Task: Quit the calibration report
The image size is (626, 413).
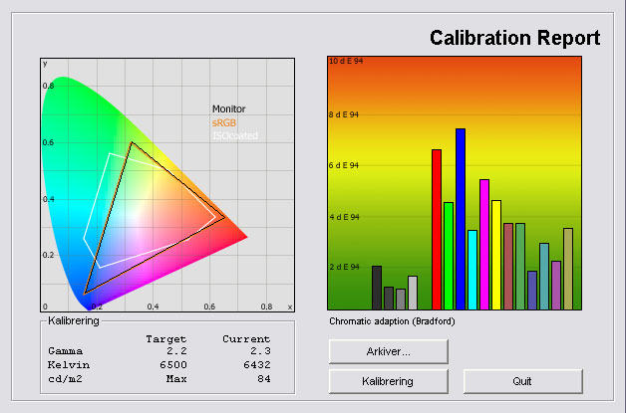Action: point(523,381)
